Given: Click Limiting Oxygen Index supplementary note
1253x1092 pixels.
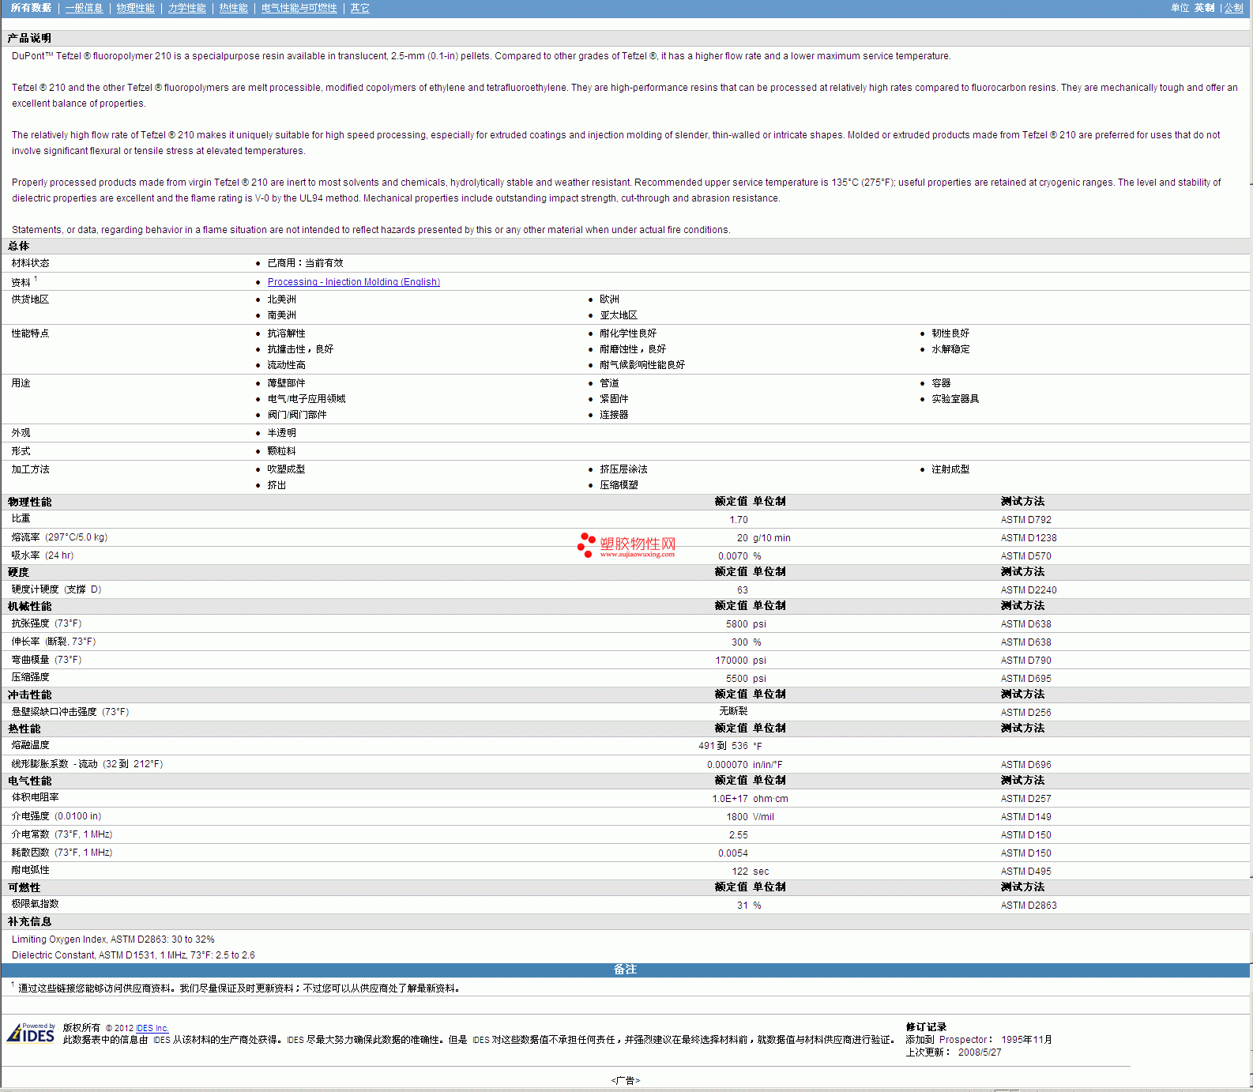Looking at the screenshot, I should (113, 939).
